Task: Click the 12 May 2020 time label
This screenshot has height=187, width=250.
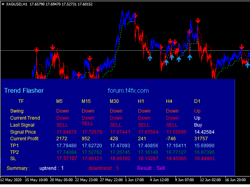Action: pyautogui.click(x=11, y=180)
